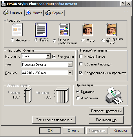This screenshot has width=133, height=137.
Task: Select the Текст и изображение radio button
Action: pyautogui.click(x=54, y=41)
